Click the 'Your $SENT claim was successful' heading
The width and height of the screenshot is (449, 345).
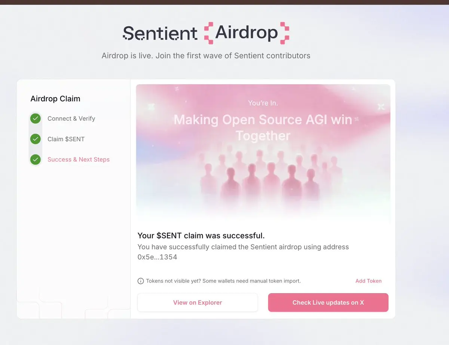(201, 235)
